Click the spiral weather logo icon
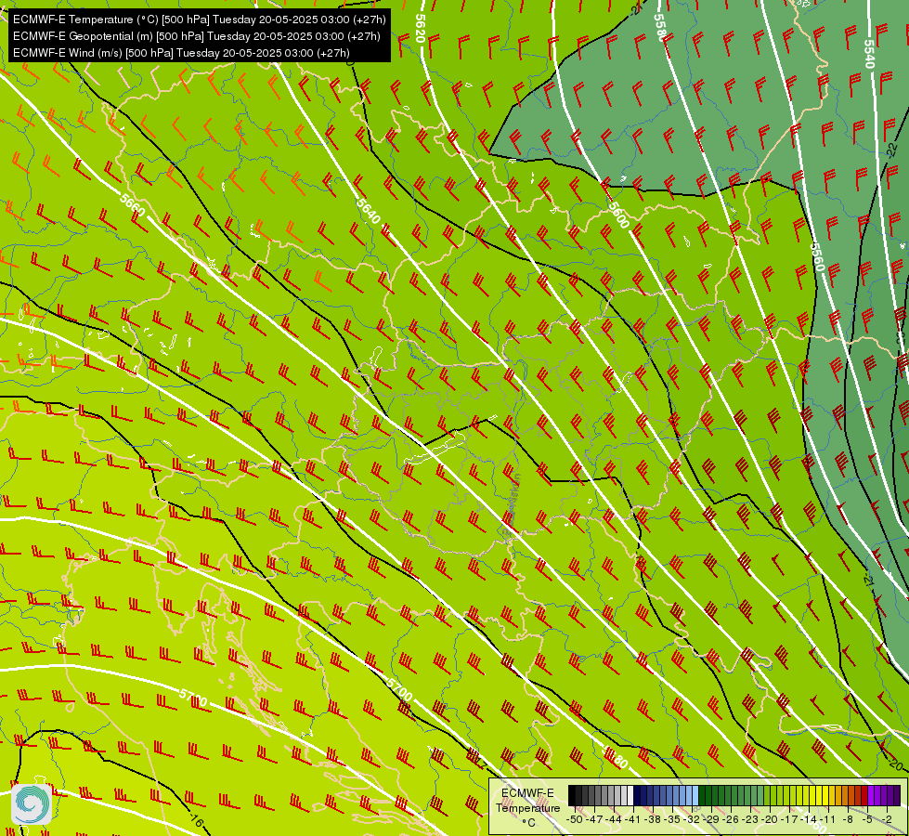909x836 pixels. [32, 803]
